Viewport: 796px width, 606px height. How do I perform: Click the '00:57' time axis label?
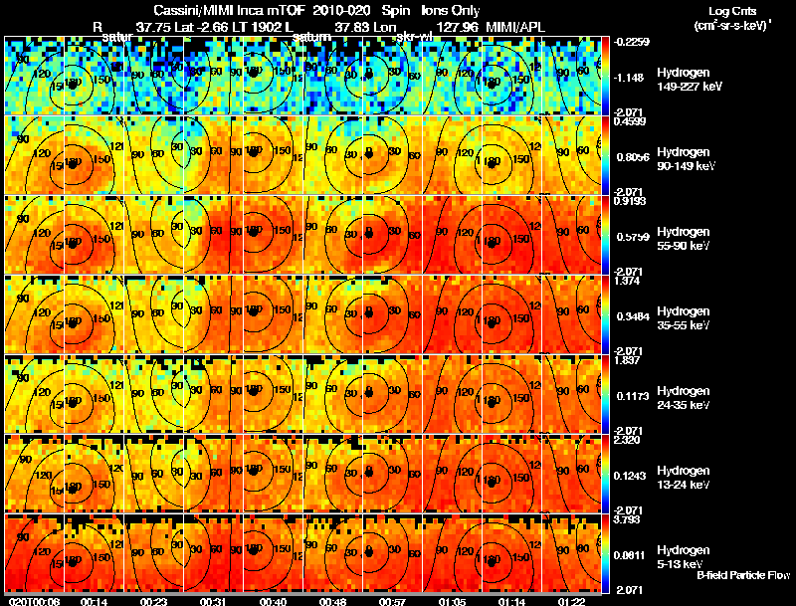point(392,601)
